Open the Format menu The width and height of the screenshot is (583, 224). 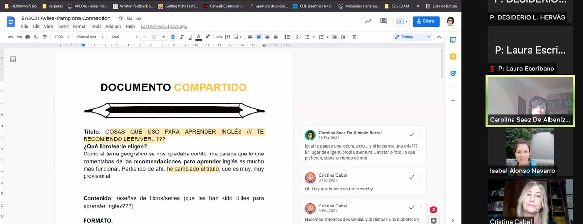pyautogui.click(x=80, y=26)
